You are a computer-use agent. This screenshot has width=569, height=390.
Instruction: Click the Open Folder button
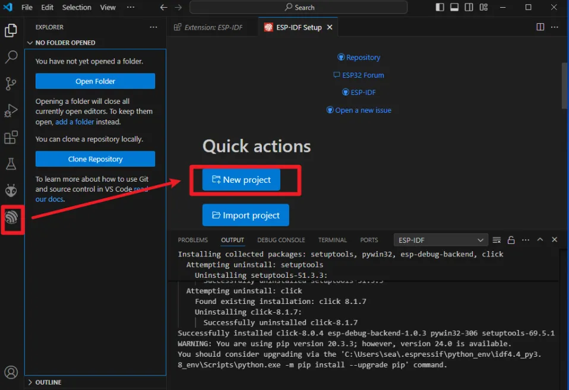pos(95,81)
